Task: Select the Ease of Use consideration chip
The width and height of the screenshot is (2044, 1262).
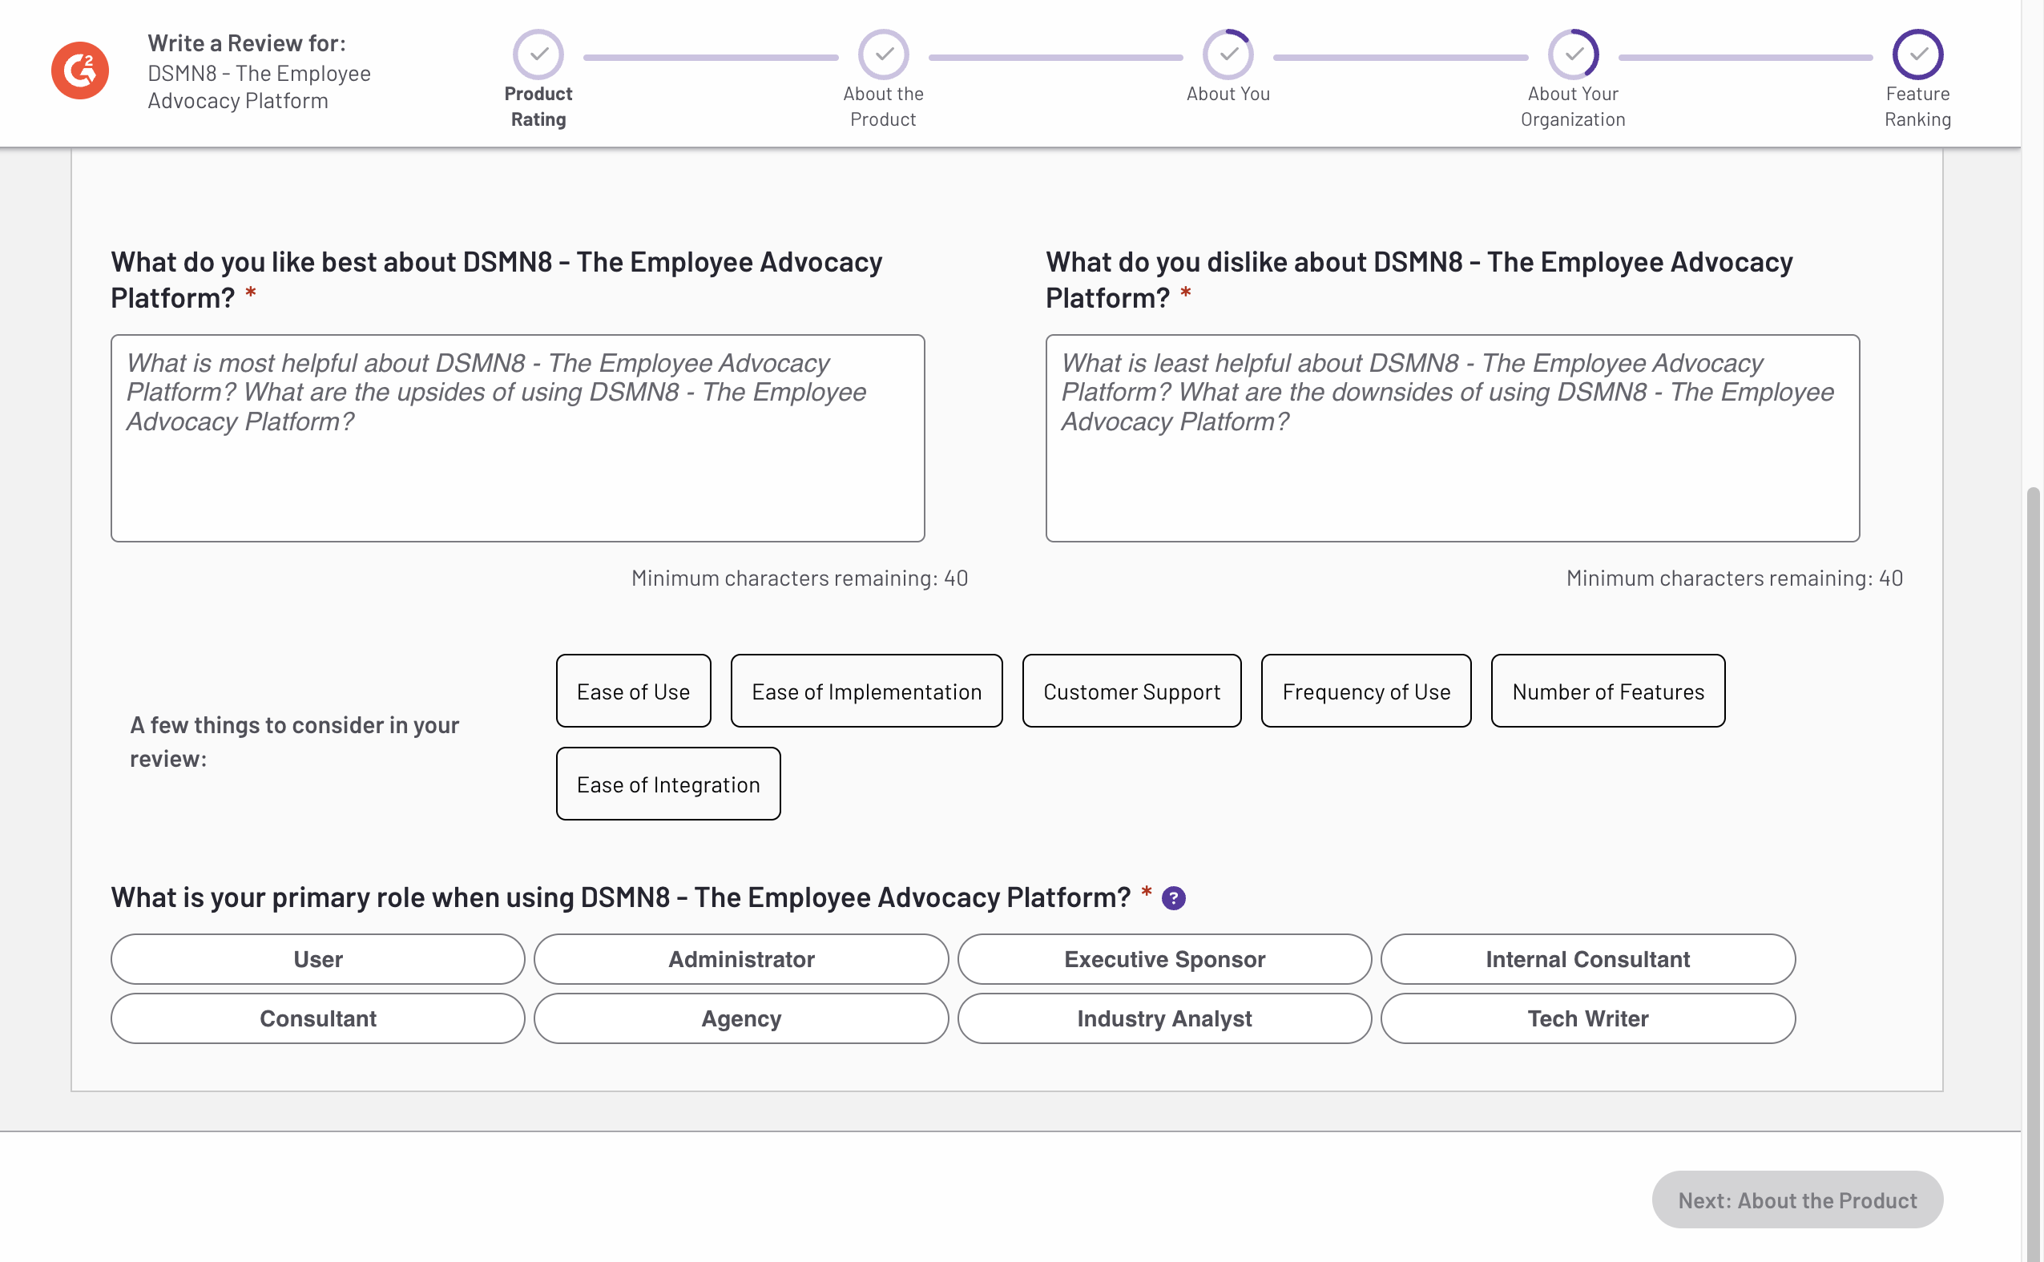Action: pos(634,690)
